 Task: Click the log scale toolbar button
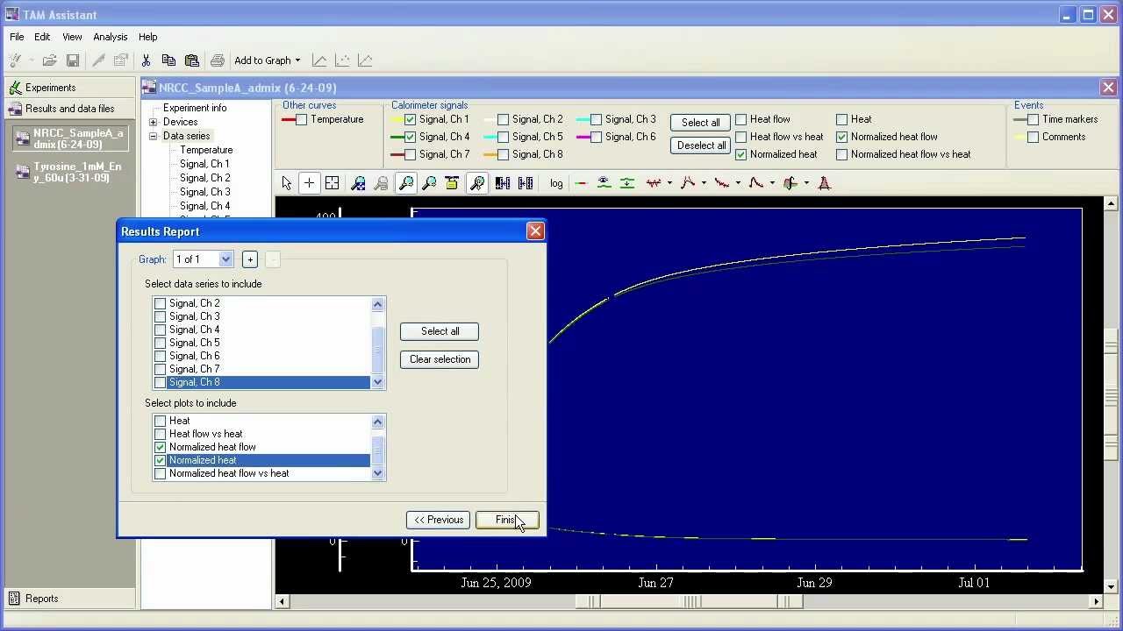[556, 183]
